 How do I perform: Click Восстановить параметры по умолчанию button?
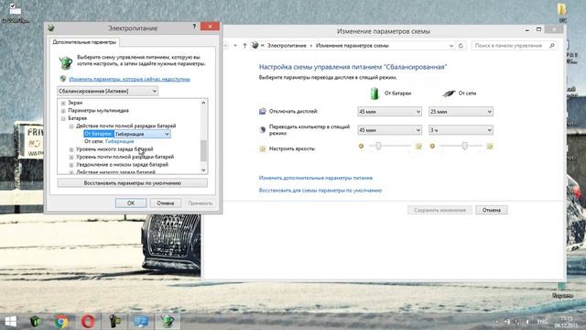[x=132, y=183]
